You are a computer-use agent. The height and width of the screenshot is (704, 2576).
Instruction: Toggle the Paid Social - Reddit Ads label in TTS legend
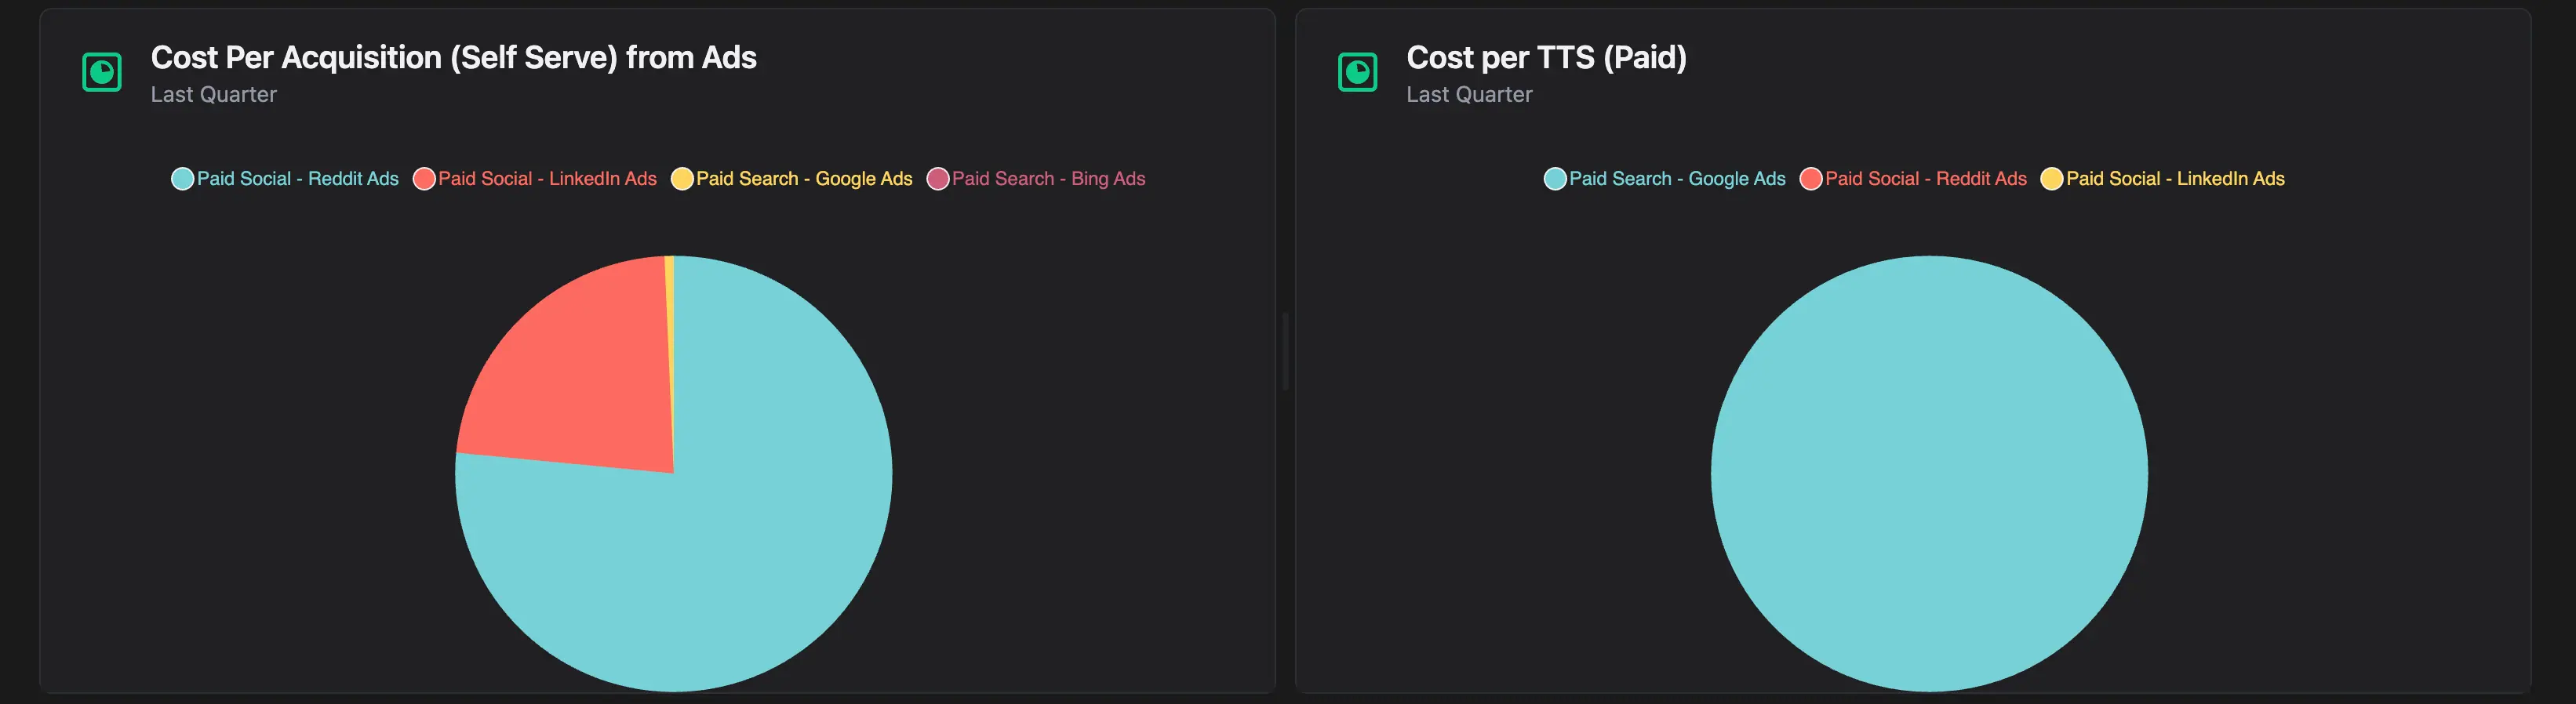point(1925,179)
